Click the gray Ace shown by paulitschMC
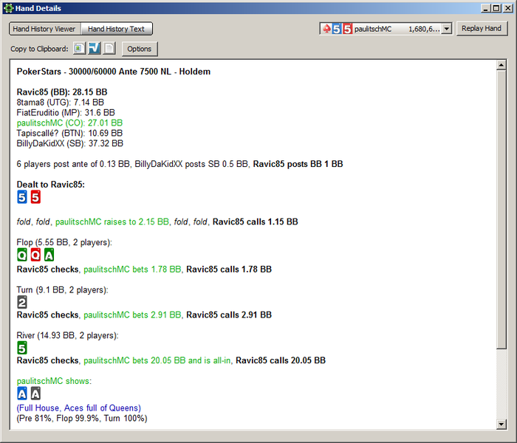The image size is (517, 443). click(x=35, y=394)
